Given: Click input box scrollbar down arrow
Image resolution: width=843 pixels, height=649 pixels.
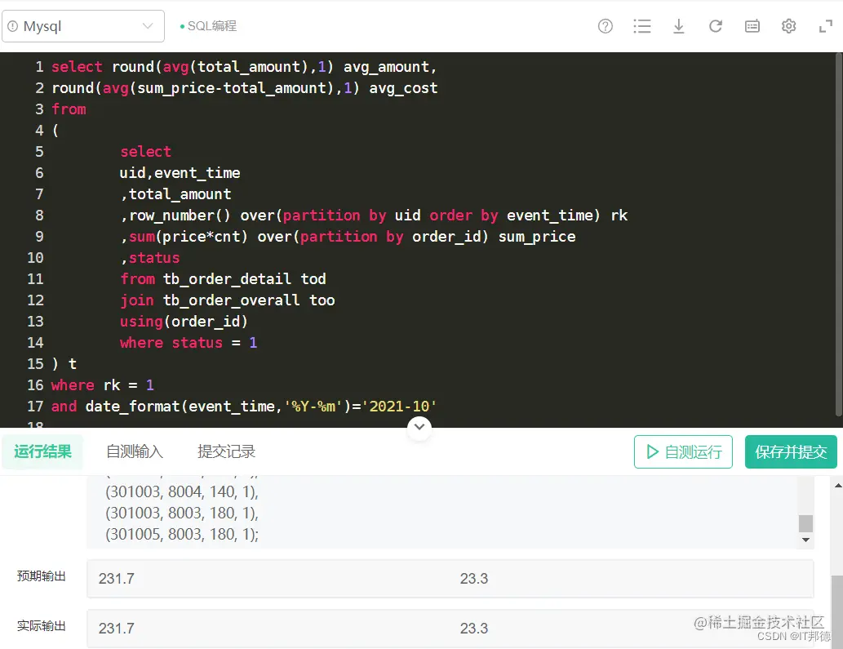Looking at the screenshot, I should (x=805, y=540).
